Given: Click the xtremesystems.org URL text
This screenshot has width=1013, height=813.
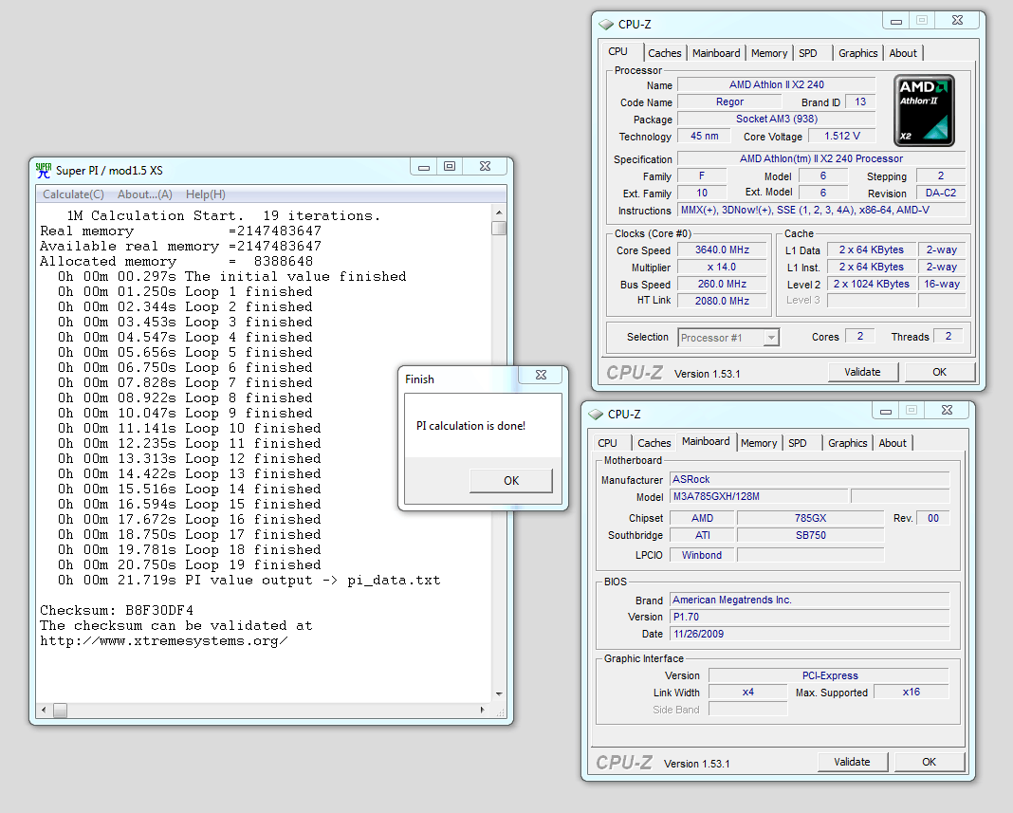Looking at the screenshot, I should click(x=164, y=641).
